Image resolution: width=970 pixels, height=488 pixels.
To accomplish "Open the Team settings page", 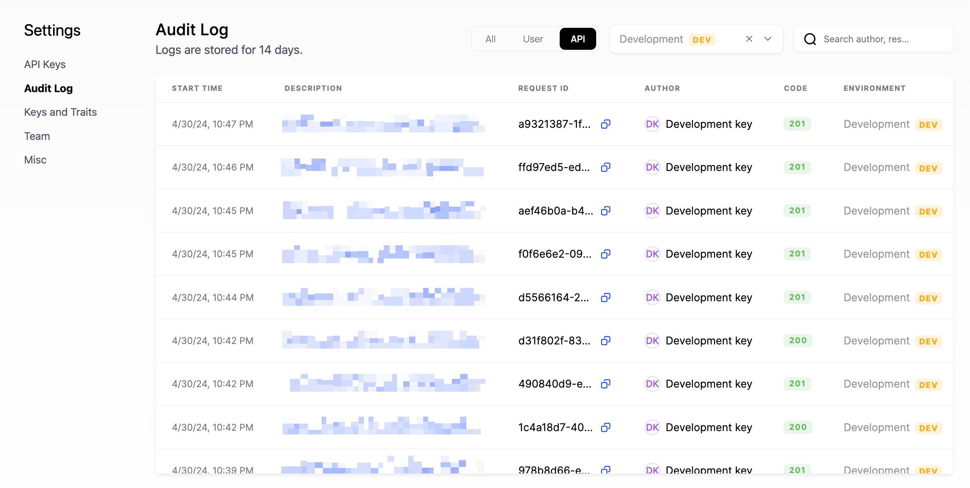I will coord(37,136).
